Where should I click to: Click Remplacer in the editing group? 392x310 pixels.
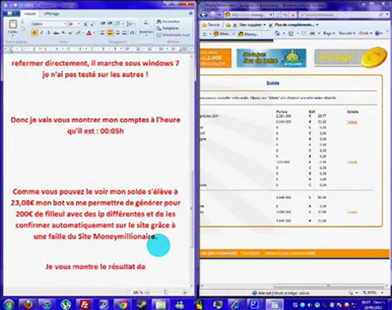[x=168, y=28]
